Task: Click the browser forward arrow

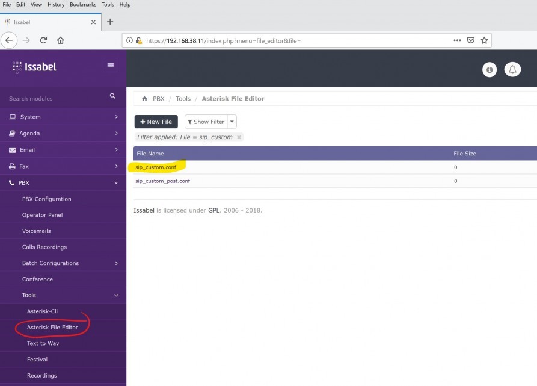Action: coord(26,40)
